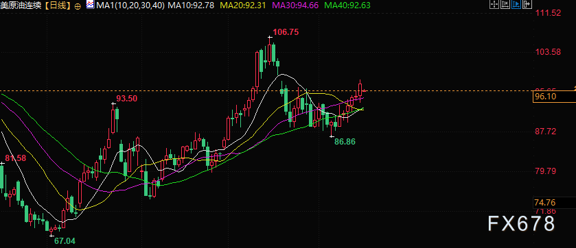Open the MA indicator chart icon
This screenshot has width=576, height=248.
pos(90,4)
